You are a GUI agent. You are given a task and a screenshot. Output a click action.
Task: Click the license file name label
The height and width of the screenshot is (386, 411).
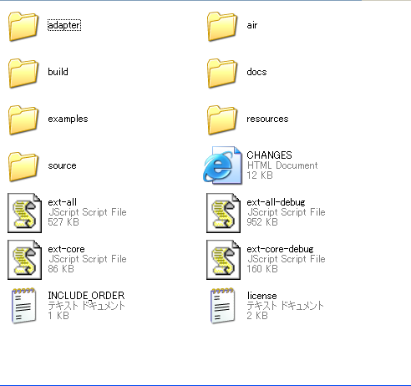pyautogui.click(x=261, y=296)
